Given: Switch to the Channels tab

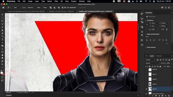Looking at the screenshot, I should pos(159,56).
